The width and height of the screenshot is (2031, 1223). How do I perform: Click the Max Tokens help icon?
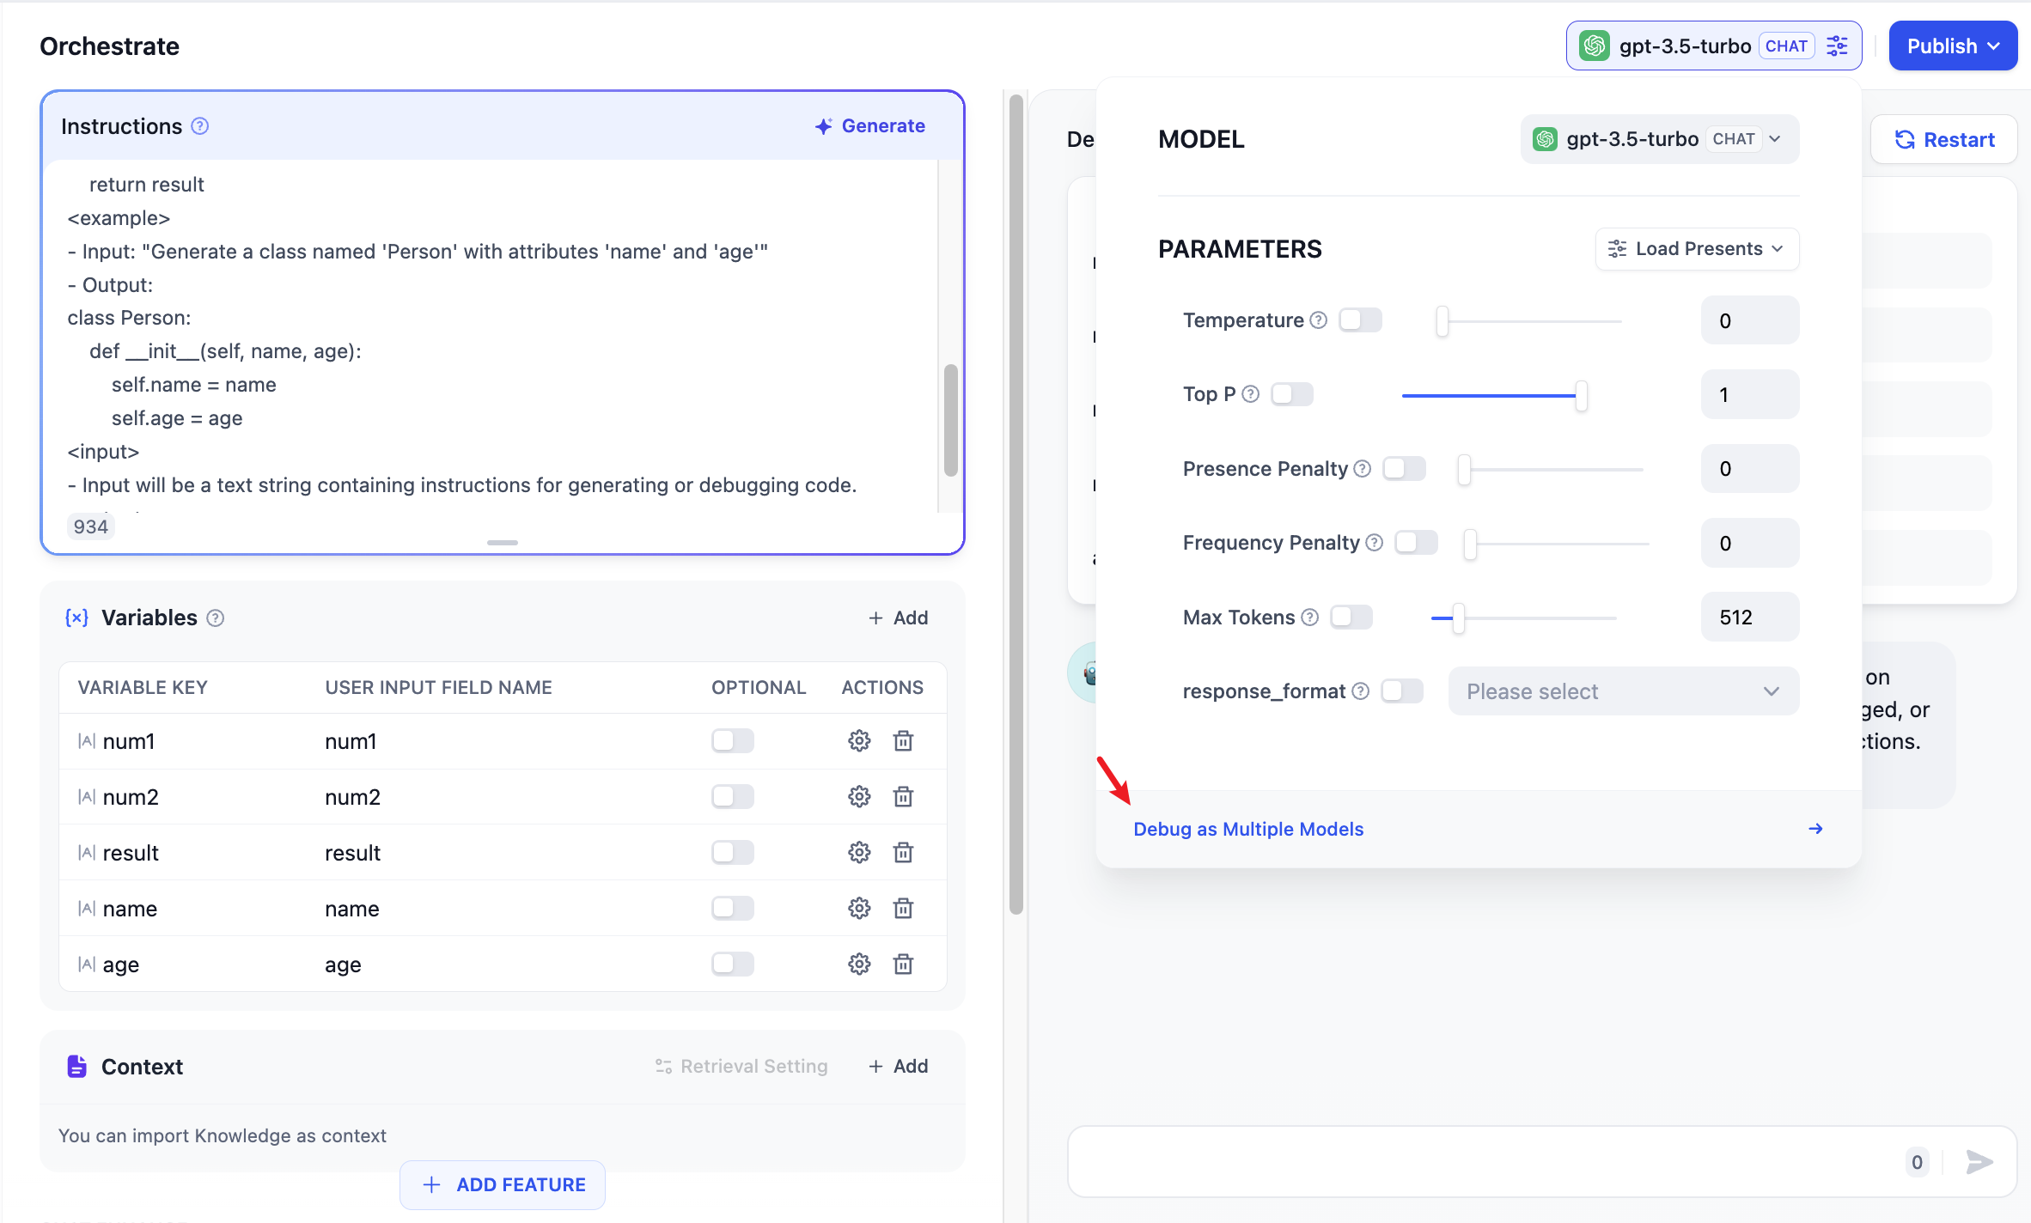(1310, 618)
